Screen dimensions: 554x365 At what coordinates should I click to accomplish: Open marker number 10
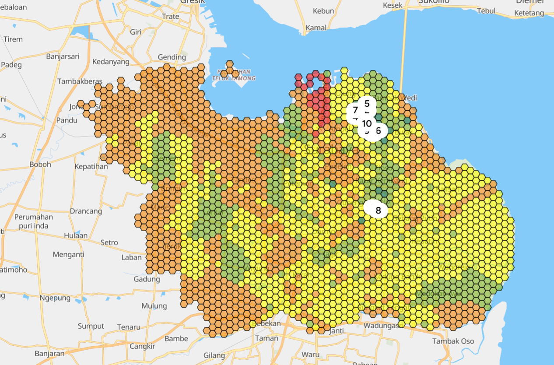(x=367, y=123)
